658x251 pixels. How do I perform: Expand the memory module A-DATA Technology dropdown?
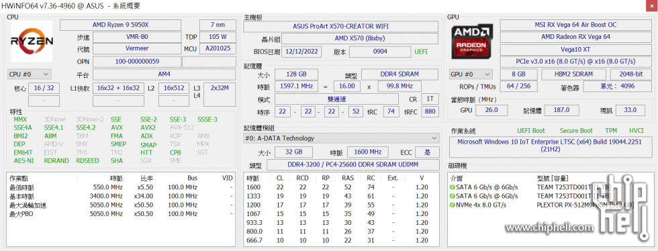click(x=341, y=138)
